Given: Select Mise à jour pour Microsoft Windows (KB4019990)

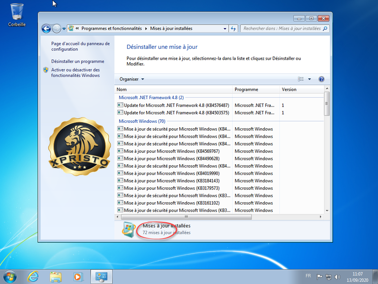Looking at the screenshot, I should pos(172,174).
